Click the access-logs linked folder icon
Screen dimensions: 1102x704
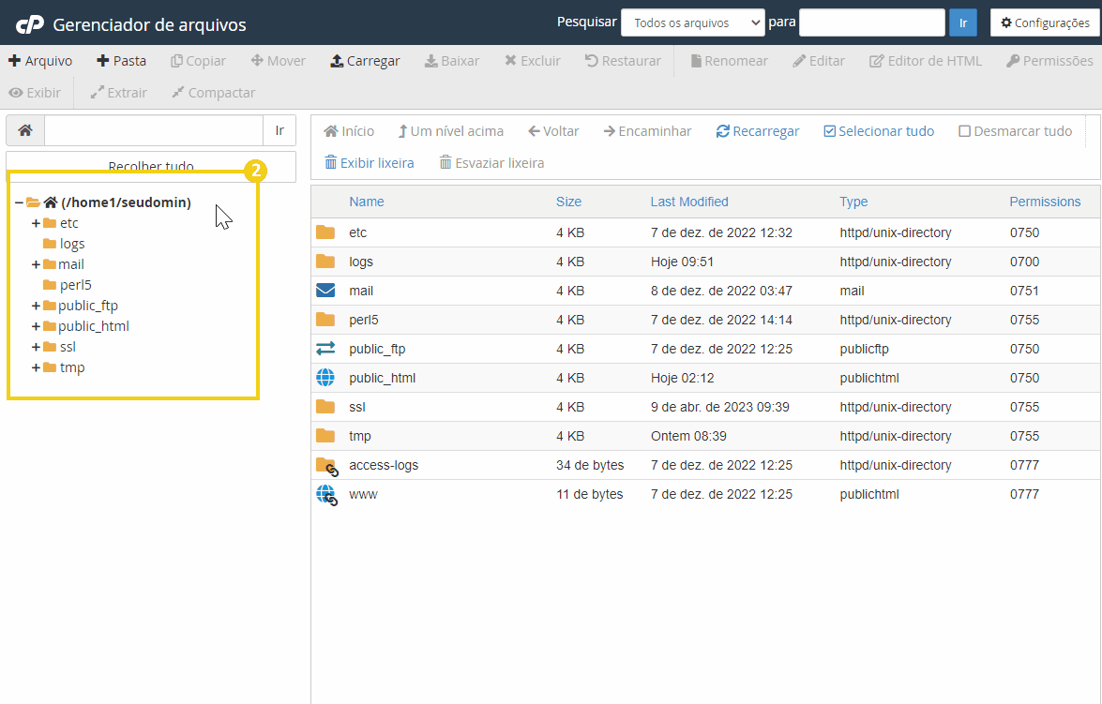[x=326, y=467]
